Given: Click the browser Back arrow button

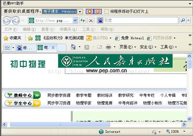Looking at the screenshot, I should pyautogui.click(x=7, y=20).
